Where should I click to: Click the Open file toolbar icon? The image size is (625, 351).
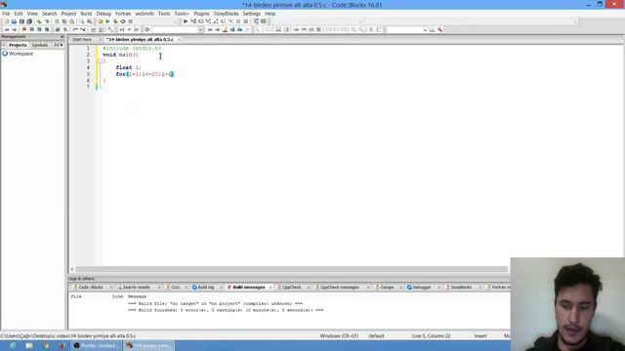tap(14, 21)
